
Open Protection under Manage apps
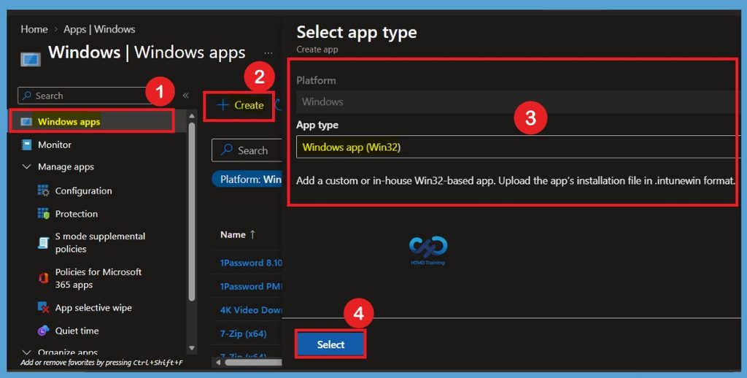(x=76, y=214)
